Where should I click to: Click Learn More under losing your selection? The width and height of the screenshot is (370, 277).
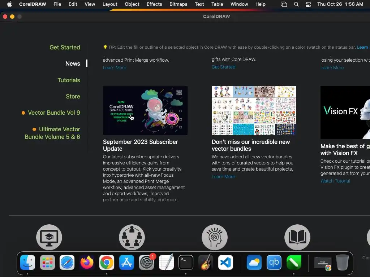(x=332, y=67)
